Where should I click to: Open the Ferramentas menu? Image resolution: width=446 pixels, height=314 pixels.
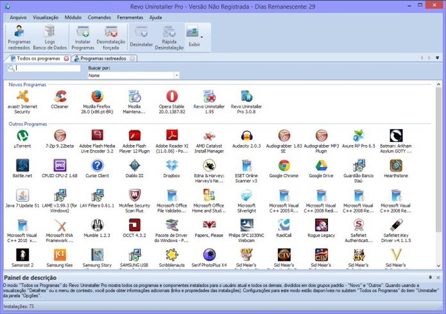coord(130,17)
